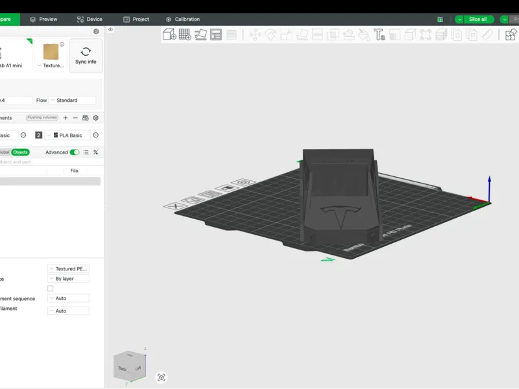
Task: Open the Assembly view puzzle icon
Action: coord(511,34)
